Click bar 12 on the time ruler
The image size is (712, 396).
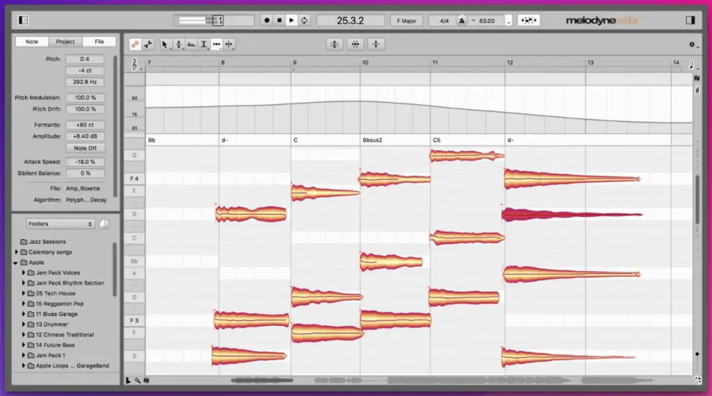click(510, 63)
